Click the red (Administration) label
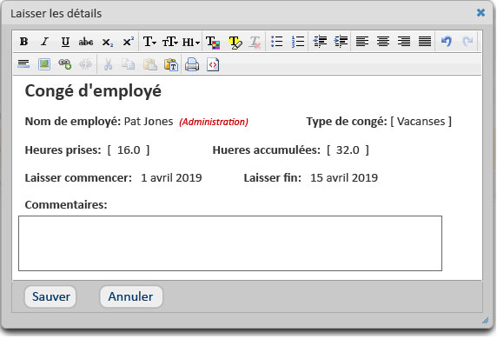Viewport: 497px width, 339px height. pos(214,122)
